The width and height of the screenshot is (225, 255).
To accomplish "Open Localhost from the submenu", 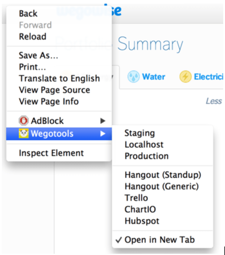I will point(144,144).
